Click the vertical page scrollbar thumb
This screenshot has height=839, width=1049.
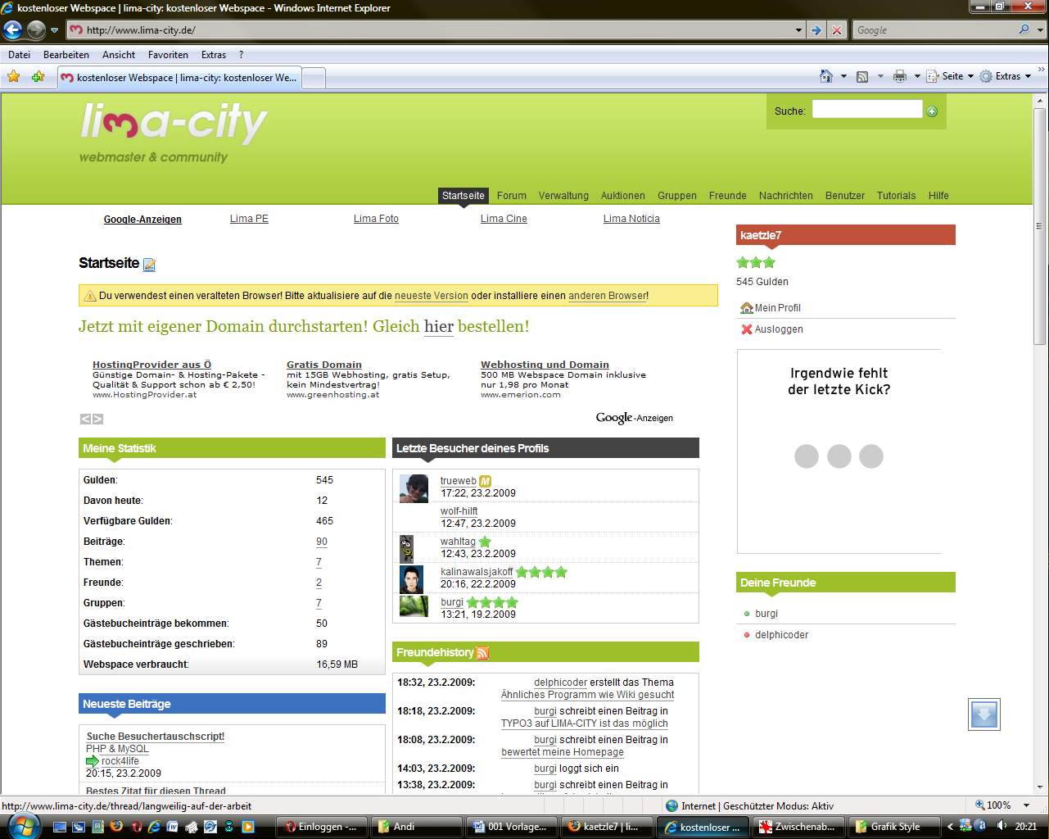click(1040, 225)
